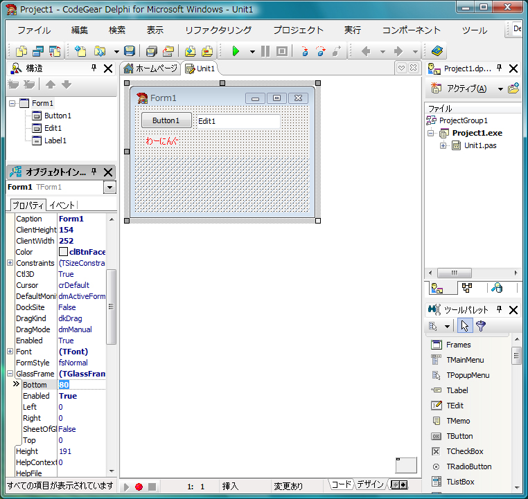Screen dimensions: 528x499
Task: Click the Tool Palette filter funnel icon
Action: click(x=481, y=325)
